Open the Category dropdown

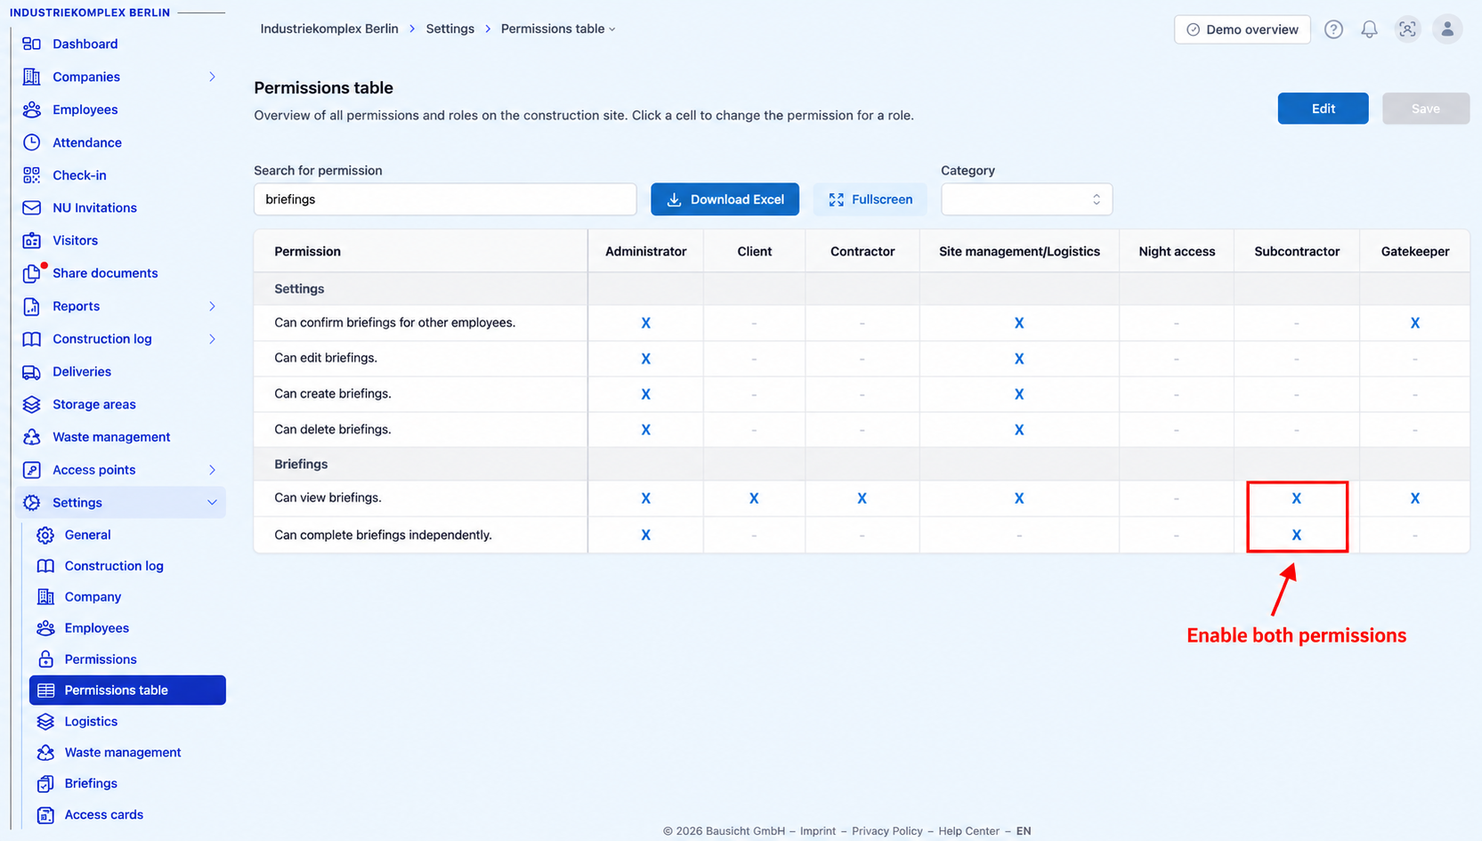coord(1026,199)
